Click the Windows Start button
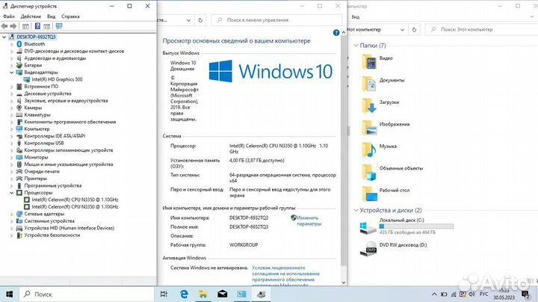 (x=9, y=294)
